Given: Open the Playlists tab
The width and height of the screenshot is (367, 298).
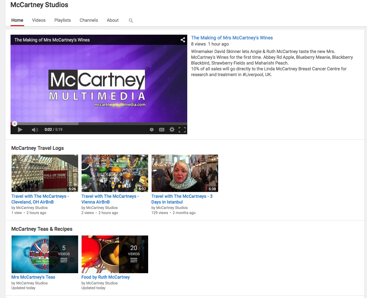Looking at the screenshot, I should coord(63,20).
